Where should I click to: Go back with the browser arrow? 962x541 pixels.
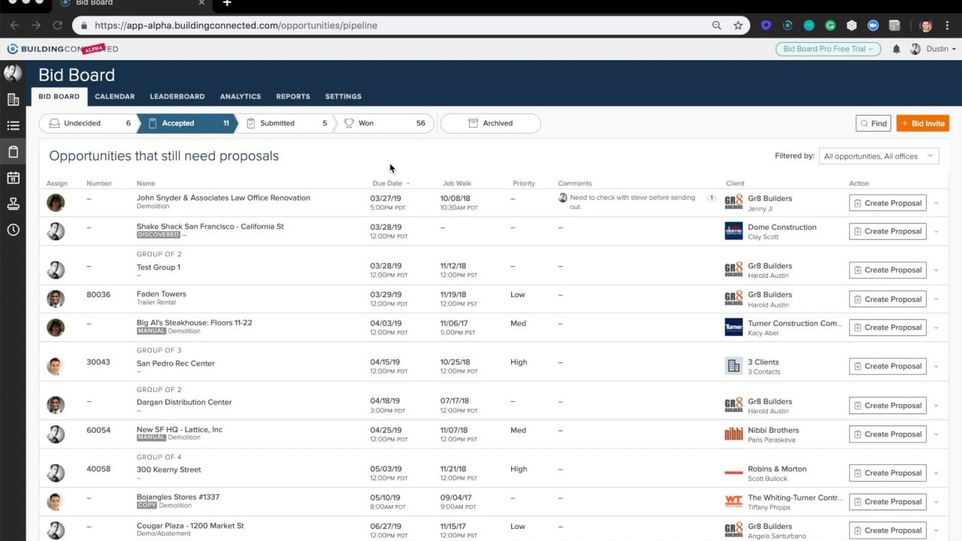(14, 25)
